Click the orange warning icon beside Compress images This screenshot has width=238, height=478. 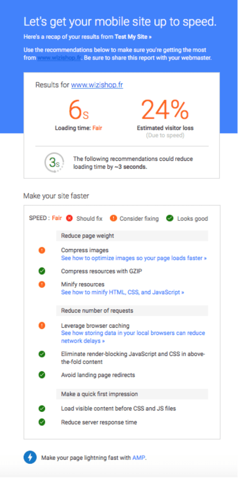click(42, 250)
